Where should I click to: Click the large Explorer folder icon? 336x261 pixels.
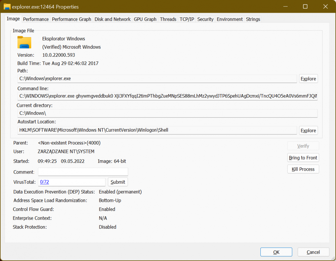point(24,43)
